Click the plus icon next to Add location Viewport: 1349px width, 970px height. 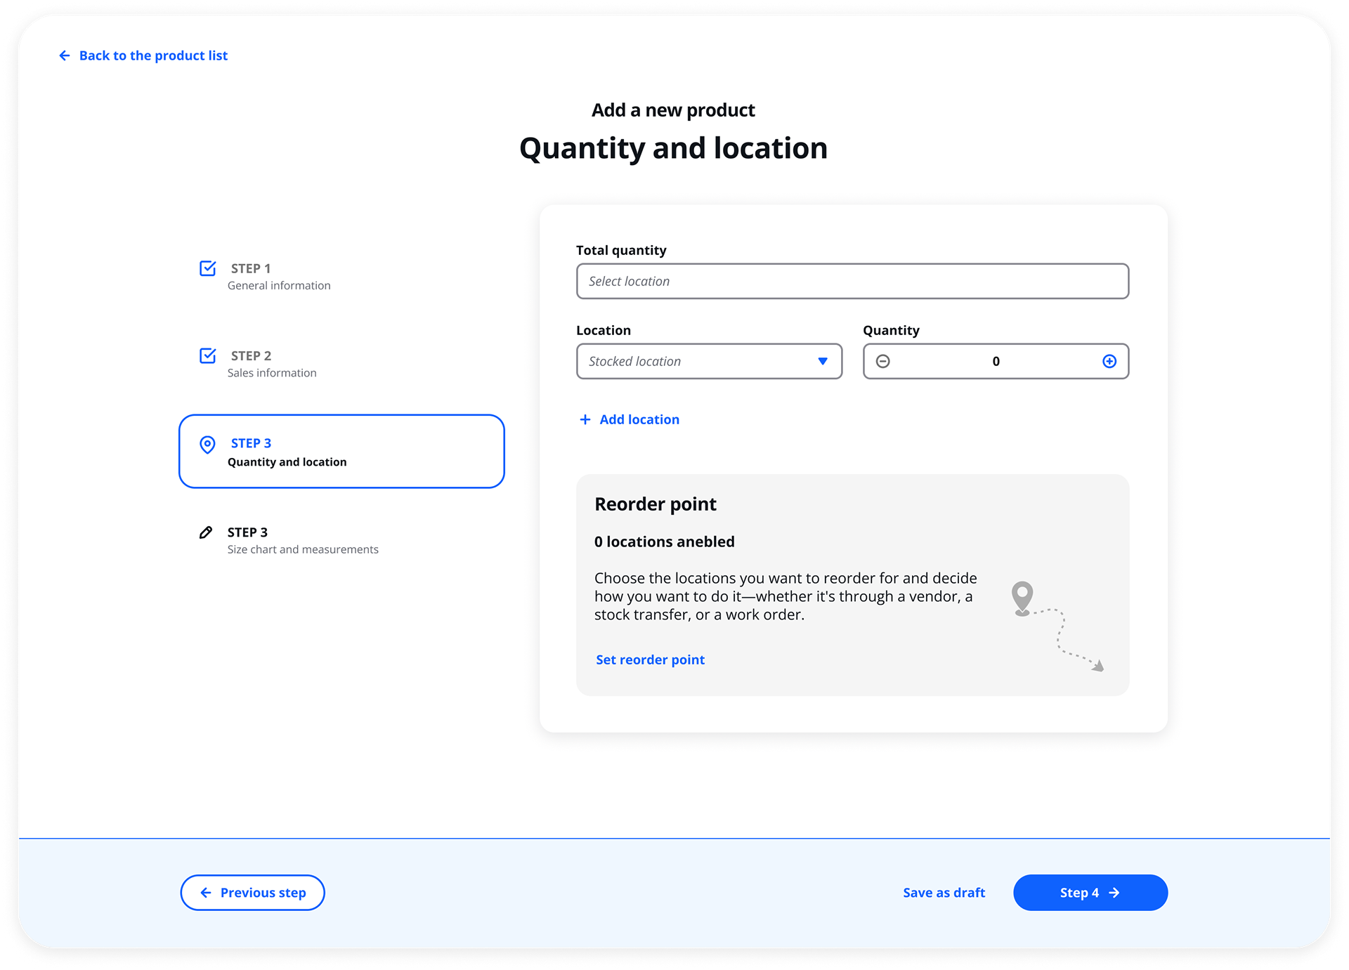[x=585, y=419]
